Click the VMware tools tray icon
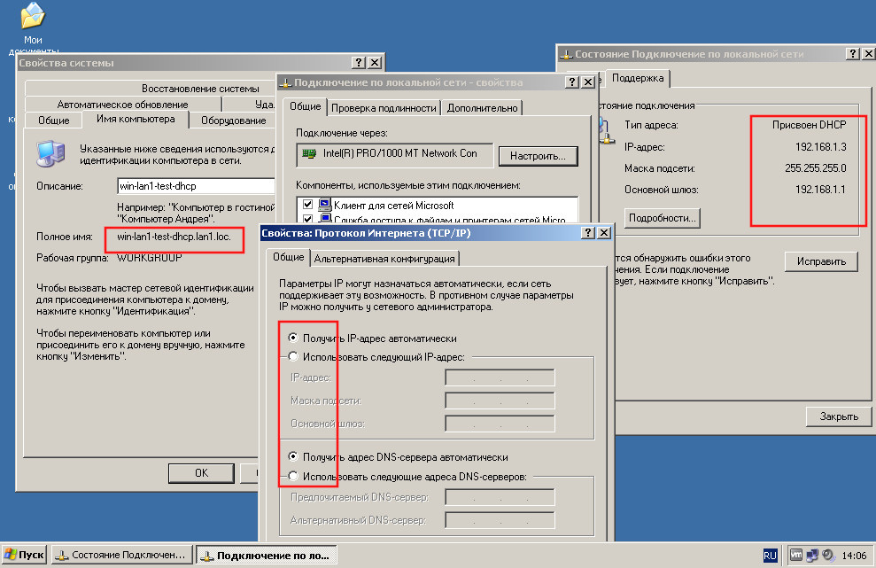 click(796, 555)
